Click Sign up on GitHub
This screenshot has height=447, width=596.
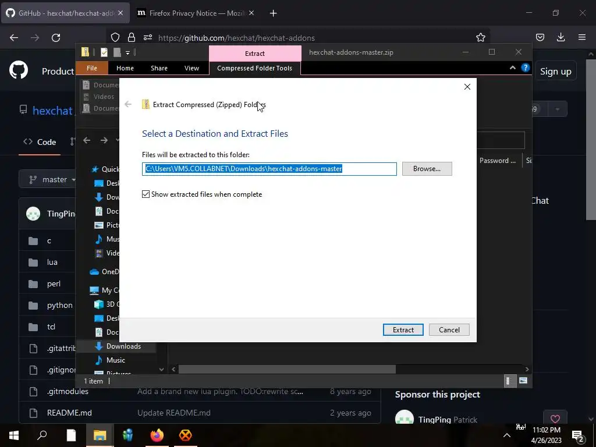[x=556, y=72]
